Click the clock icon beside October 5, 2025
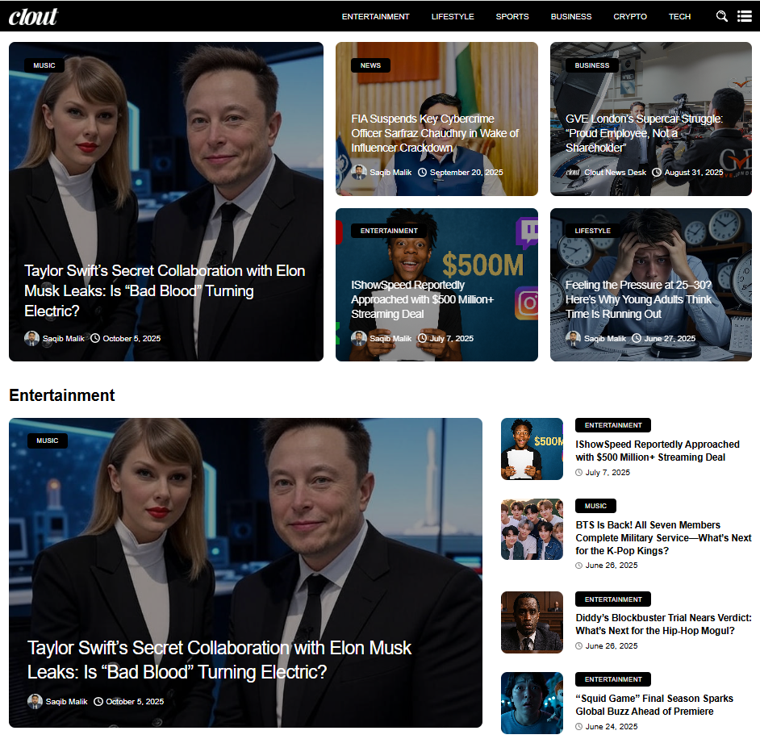 (97, 338)
